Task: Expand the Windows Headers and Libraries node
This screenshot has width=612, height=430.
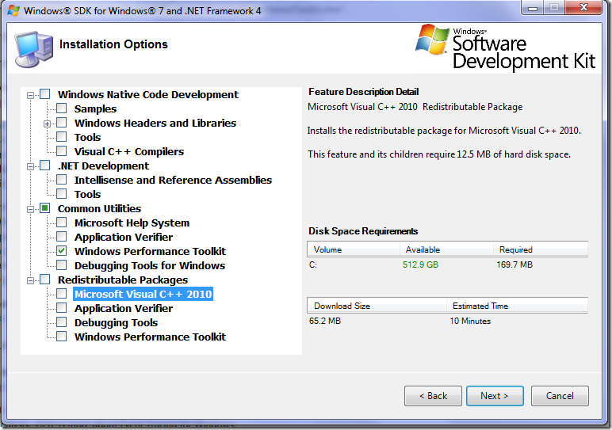Action: [48, 124]
